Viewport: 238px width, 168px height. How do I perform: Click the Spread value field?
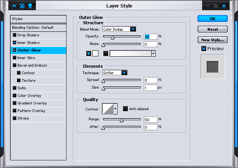point(151,80)
